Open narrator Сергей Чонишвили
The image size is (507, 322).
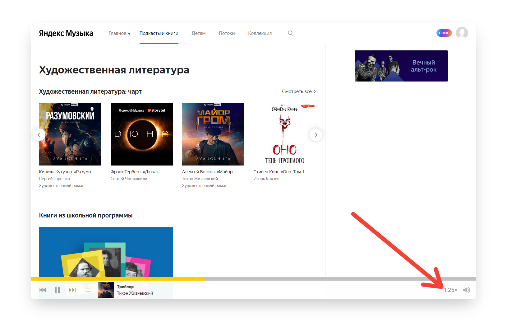point(129,179)
